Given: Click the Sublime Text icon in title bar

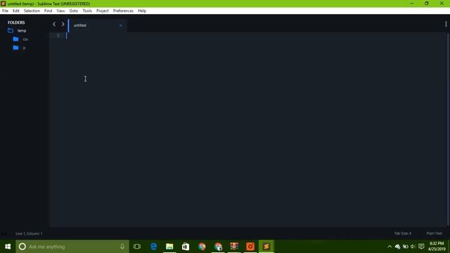Looking at the screenshot, I should pos(3,4).
